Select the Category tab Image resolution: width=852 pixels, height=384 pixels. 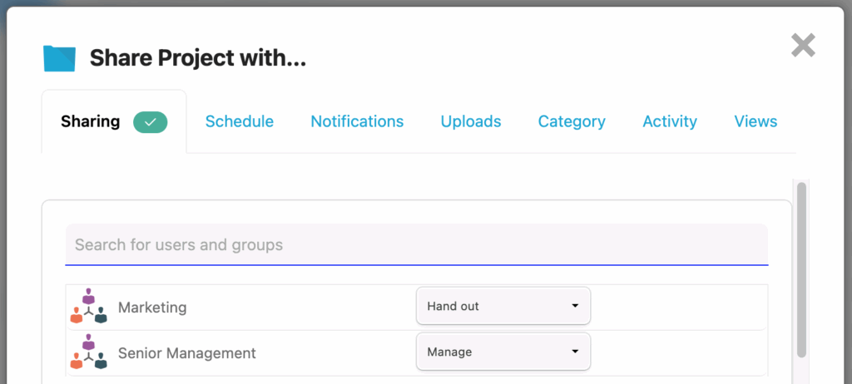click(x=572, y=121)
